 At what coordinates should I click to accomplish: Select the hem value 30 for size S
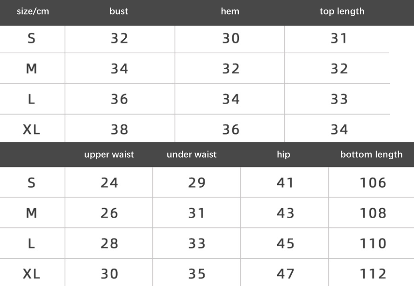231,38
